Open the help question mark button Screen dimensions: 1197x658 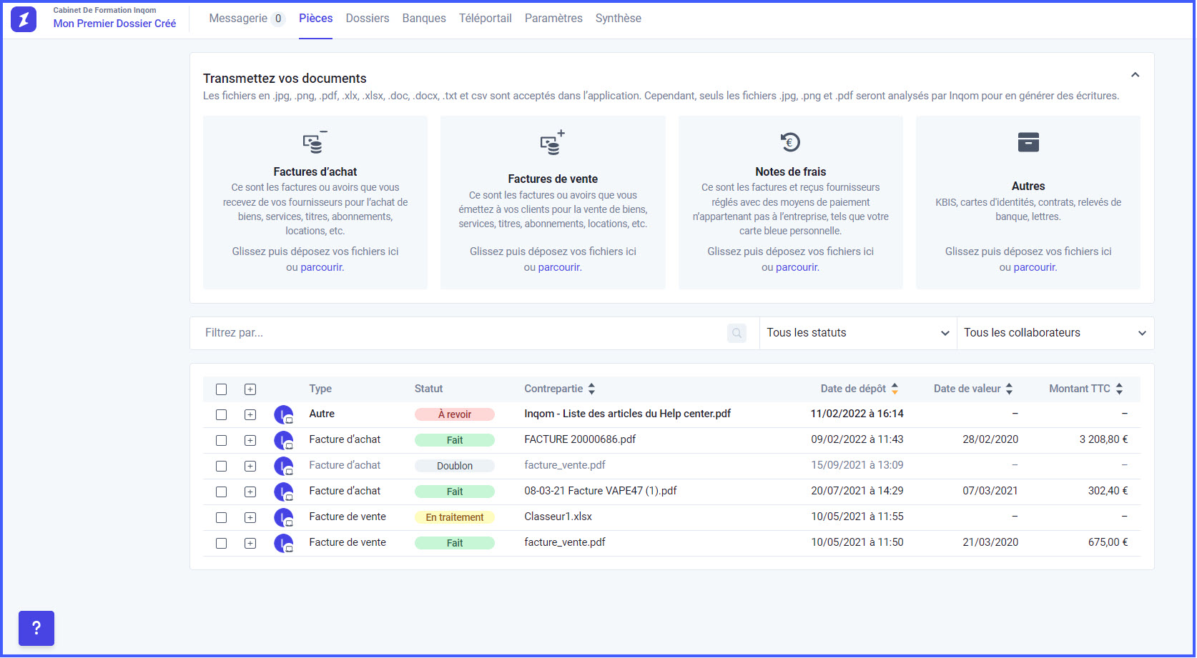pos(36,628)
